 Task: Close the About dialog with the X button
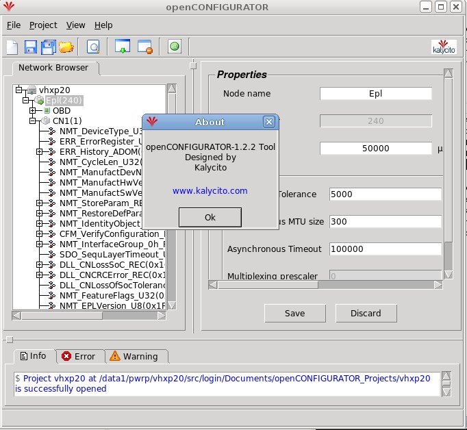click(269, 122)
